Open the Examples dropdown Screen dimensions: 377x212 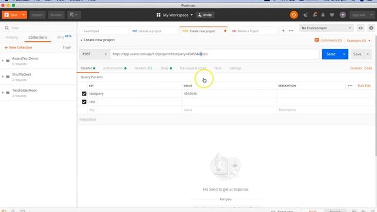[x=359, y=41]
